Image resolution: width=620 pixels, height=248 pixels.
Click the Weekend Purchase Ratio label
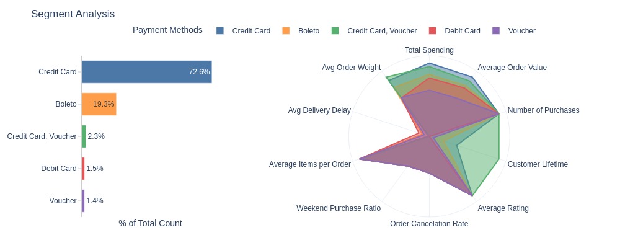pos(339,208)
